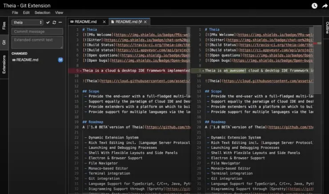Screen dimensions: 329x194
Task: Click the file icon next to README.md in CHANGED
Action: point(14,60)
